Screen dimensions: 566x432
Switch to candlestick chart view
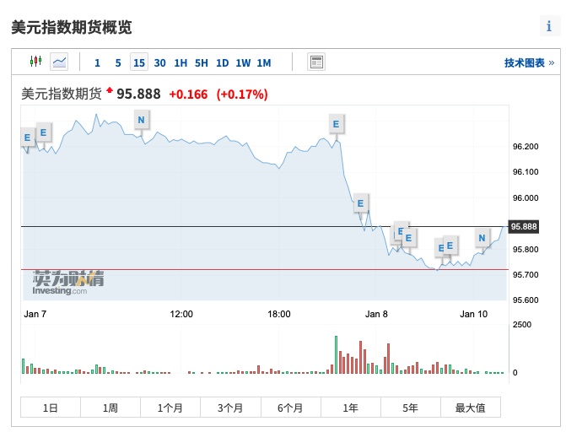click(x=35, y=62)
